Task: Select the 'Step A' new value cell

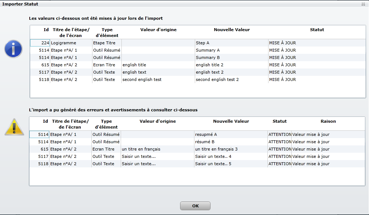Action: [x=231, y=43]
